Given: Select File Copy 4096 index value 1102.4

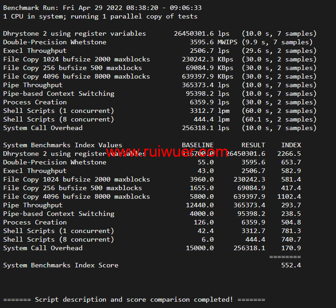Looking at the screenshot, I should pyautogui.click(x=289, y=196).
